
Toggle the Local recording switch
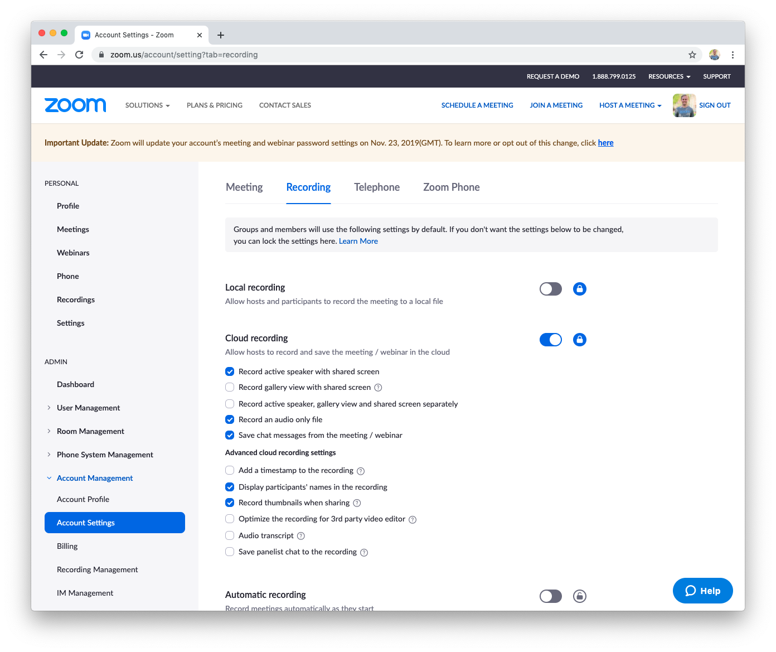[551, 289]
